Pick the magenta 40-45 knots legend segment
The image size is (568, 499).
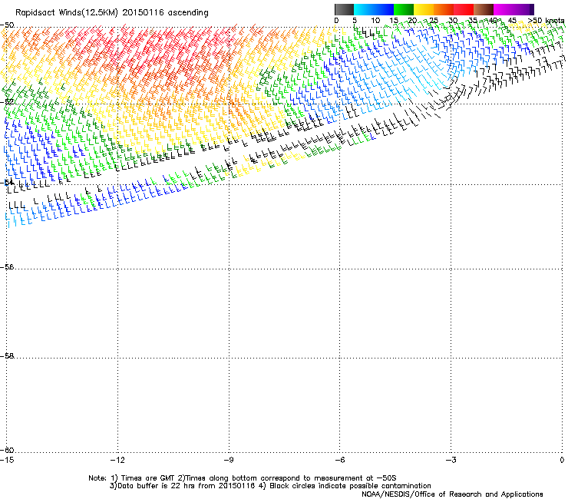(x=504, y=9)
